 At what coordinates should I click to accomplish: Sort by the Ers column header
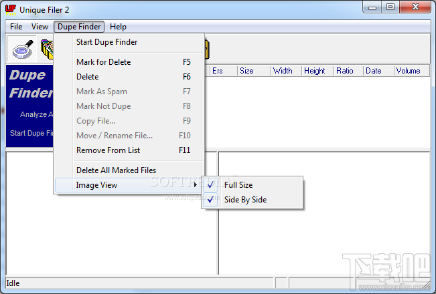point(222,71)
